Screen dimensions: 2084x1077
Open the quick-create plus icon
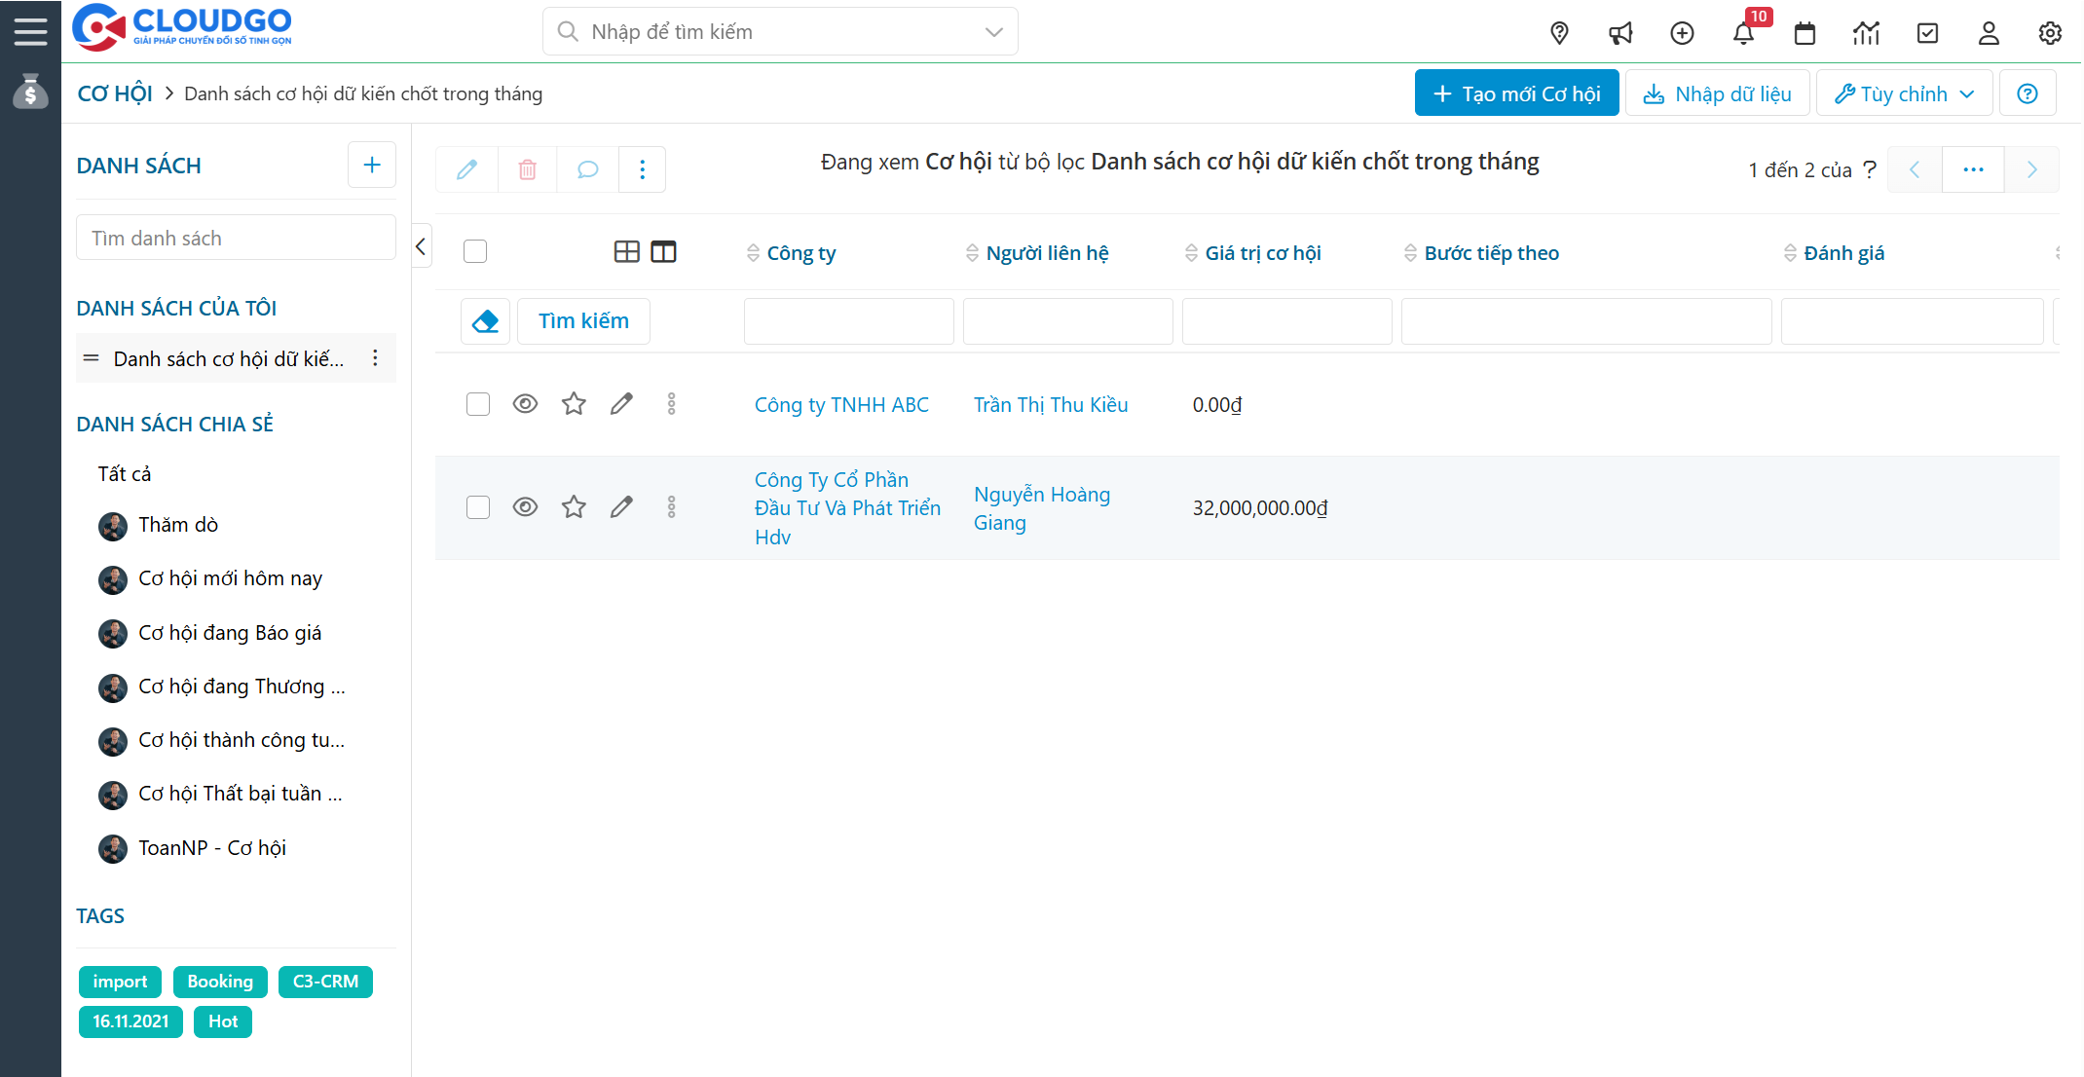pyautogui.click(x=1682, y=32)
